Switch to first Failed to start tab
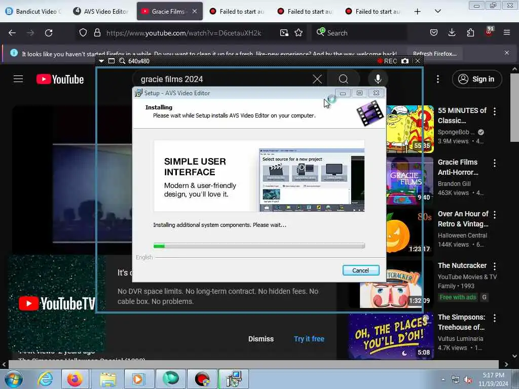The width and height of the screenshot is (519, 389). pos(237,11)
